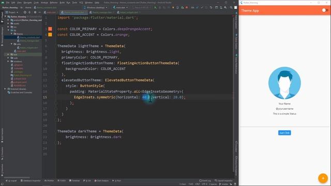Open the Flutter tool window at the bottom
The height and width of the screenshot is (186, 331).
click(49, 180)
